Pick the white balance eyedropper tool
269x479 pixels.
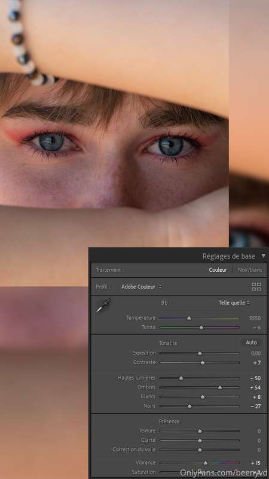pos(103,305)
